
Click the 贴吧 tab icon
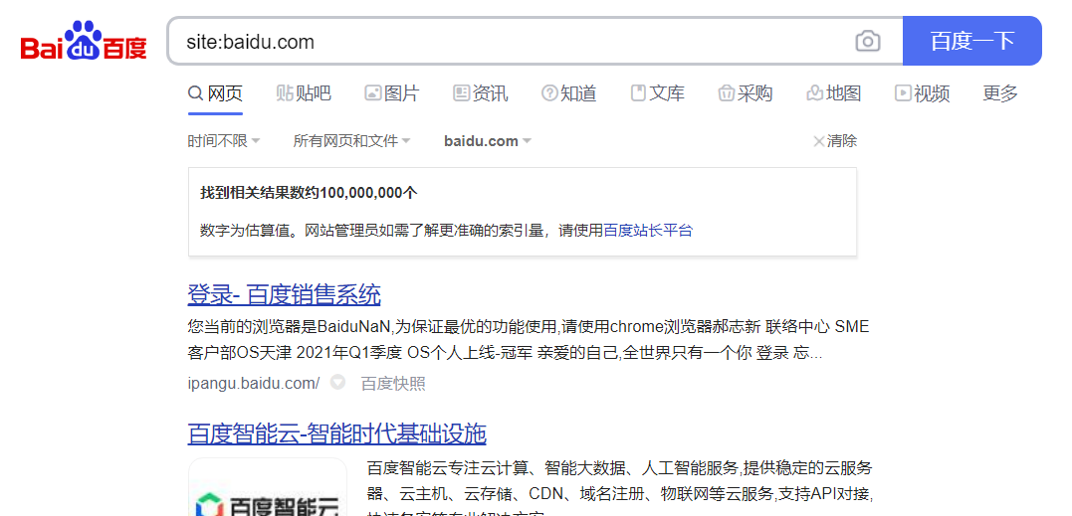[x=285, y=92]
